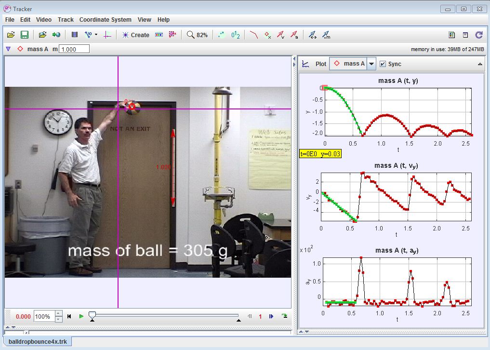Toggle the track labels numbering icon

tap(235, 35)
